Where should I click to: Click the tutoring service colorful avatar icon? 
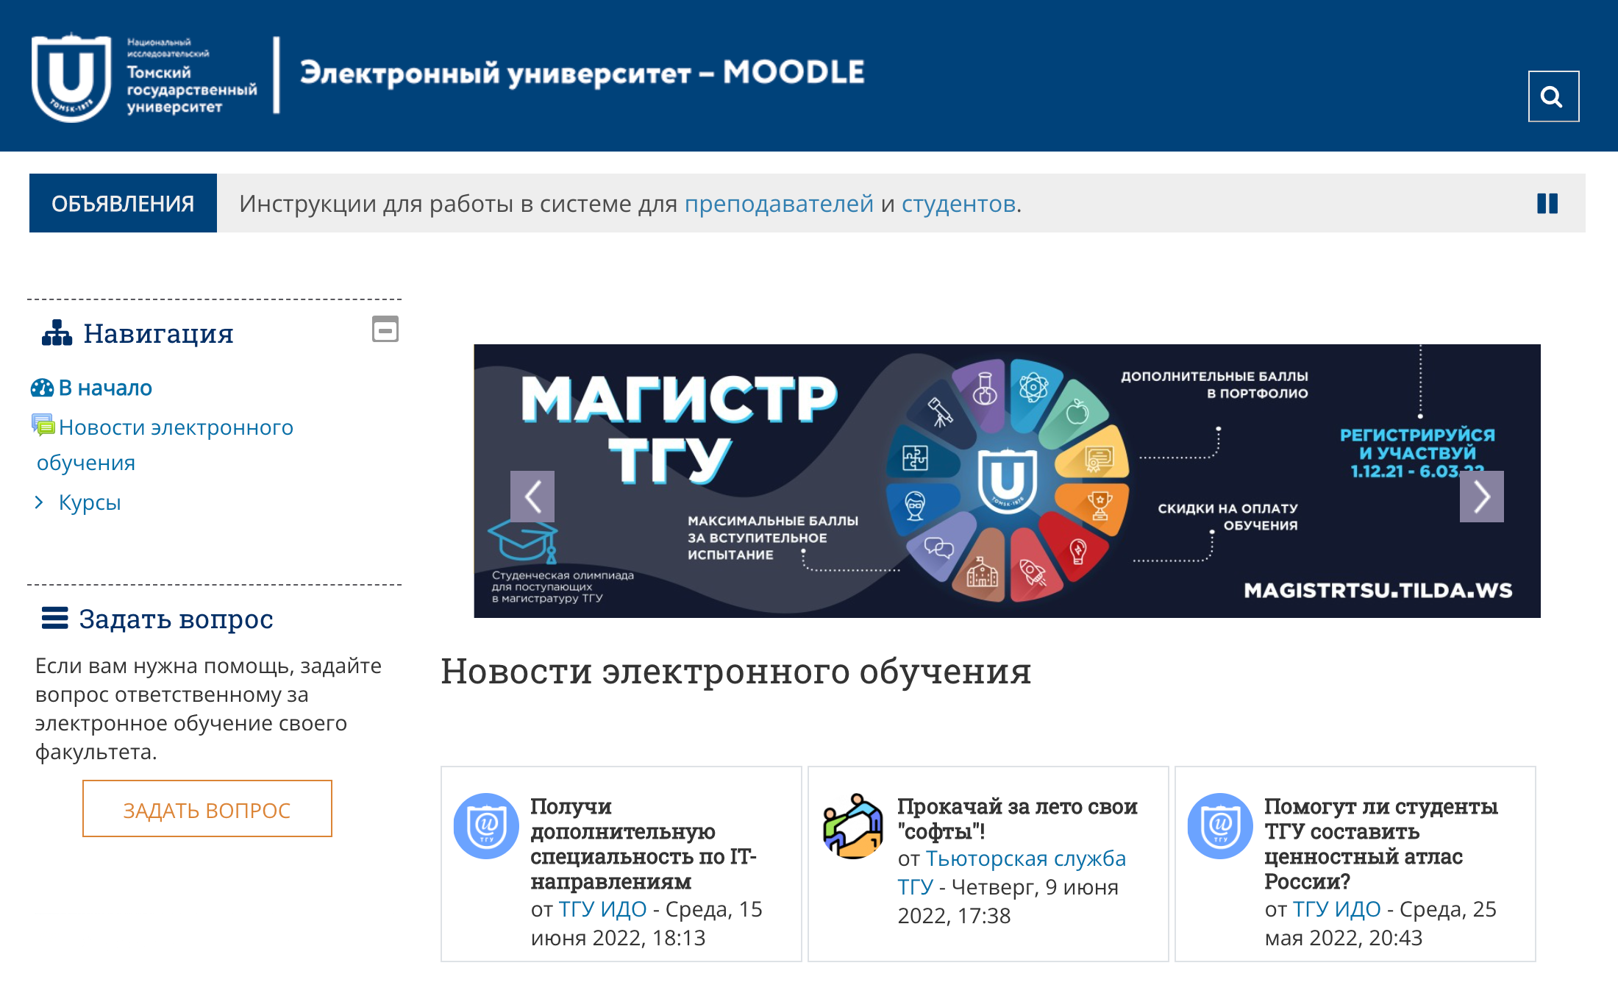[853, 826]
